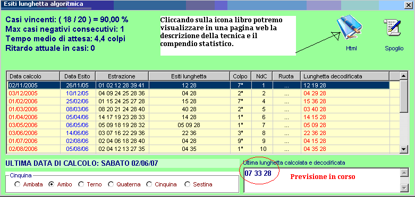Click the lunghetta box's down arrow
Viewport: 415px width, 197px height.
pos(404,187)
